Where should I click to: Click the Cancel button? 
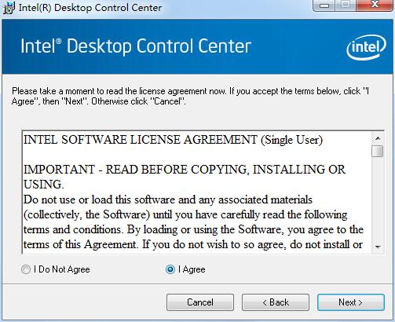tap(200, 302)
